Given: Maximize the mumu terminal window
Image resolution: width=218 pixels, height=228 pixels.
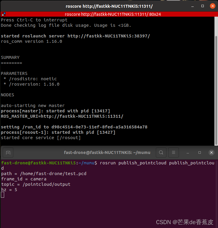Looking at the screenshot, I should pyautogui.click(x=200, y=152).
